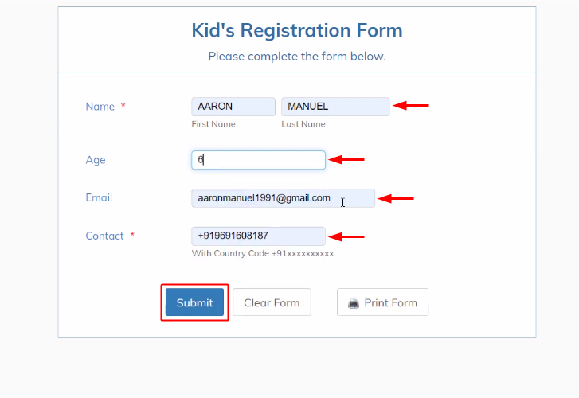This screenshot has height=398, width=579.
Task: Select the Age input box
Action: (259, 160)
